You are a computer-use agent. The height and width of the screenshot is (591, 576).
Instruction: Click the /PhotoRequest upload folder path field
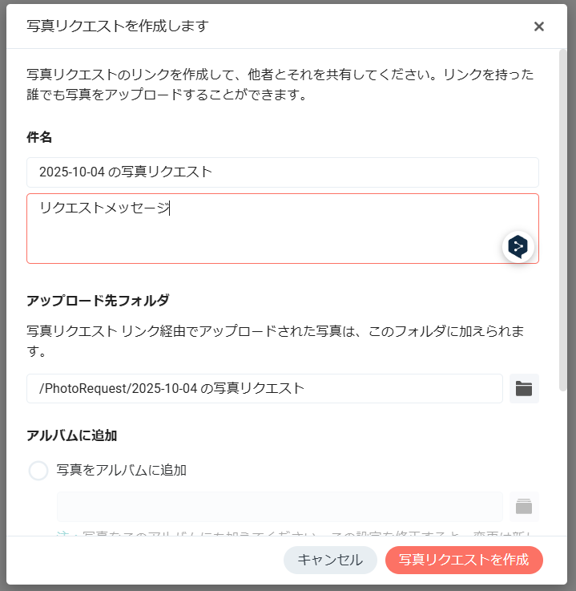[264, 389]
